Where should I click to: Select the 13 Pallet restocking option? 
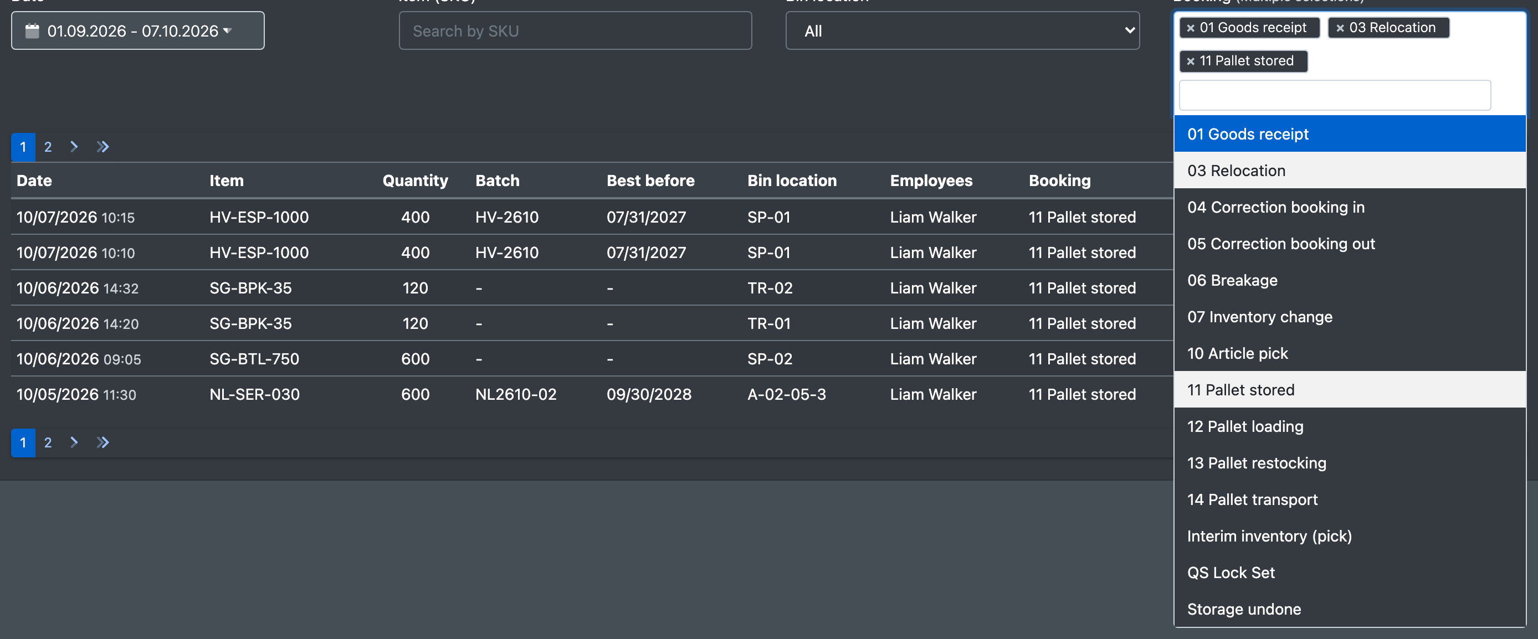pos(1349,463)
